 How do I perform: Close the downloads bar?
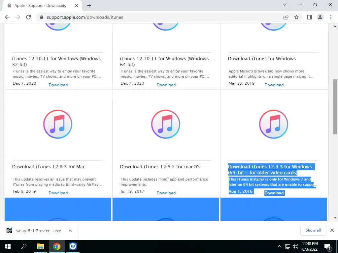pos(332,230)
